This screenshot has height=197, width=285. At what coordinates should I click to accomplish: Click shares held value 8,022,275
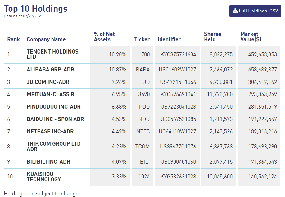pyautogui.click(x=221, y=54)
